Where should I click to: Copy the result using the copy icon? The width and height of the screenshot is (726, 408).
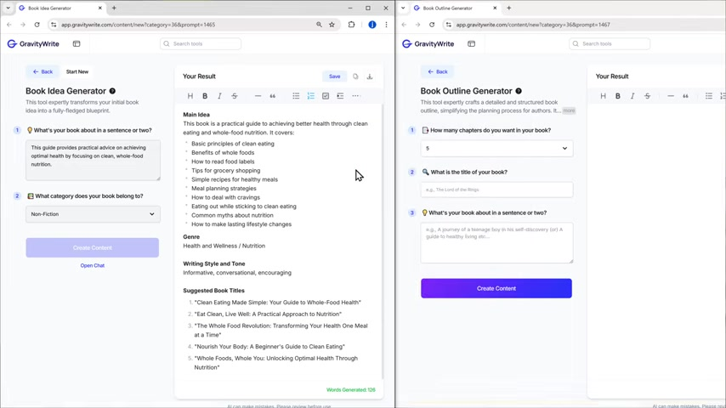pyautogui.click(x=355, y=76)
